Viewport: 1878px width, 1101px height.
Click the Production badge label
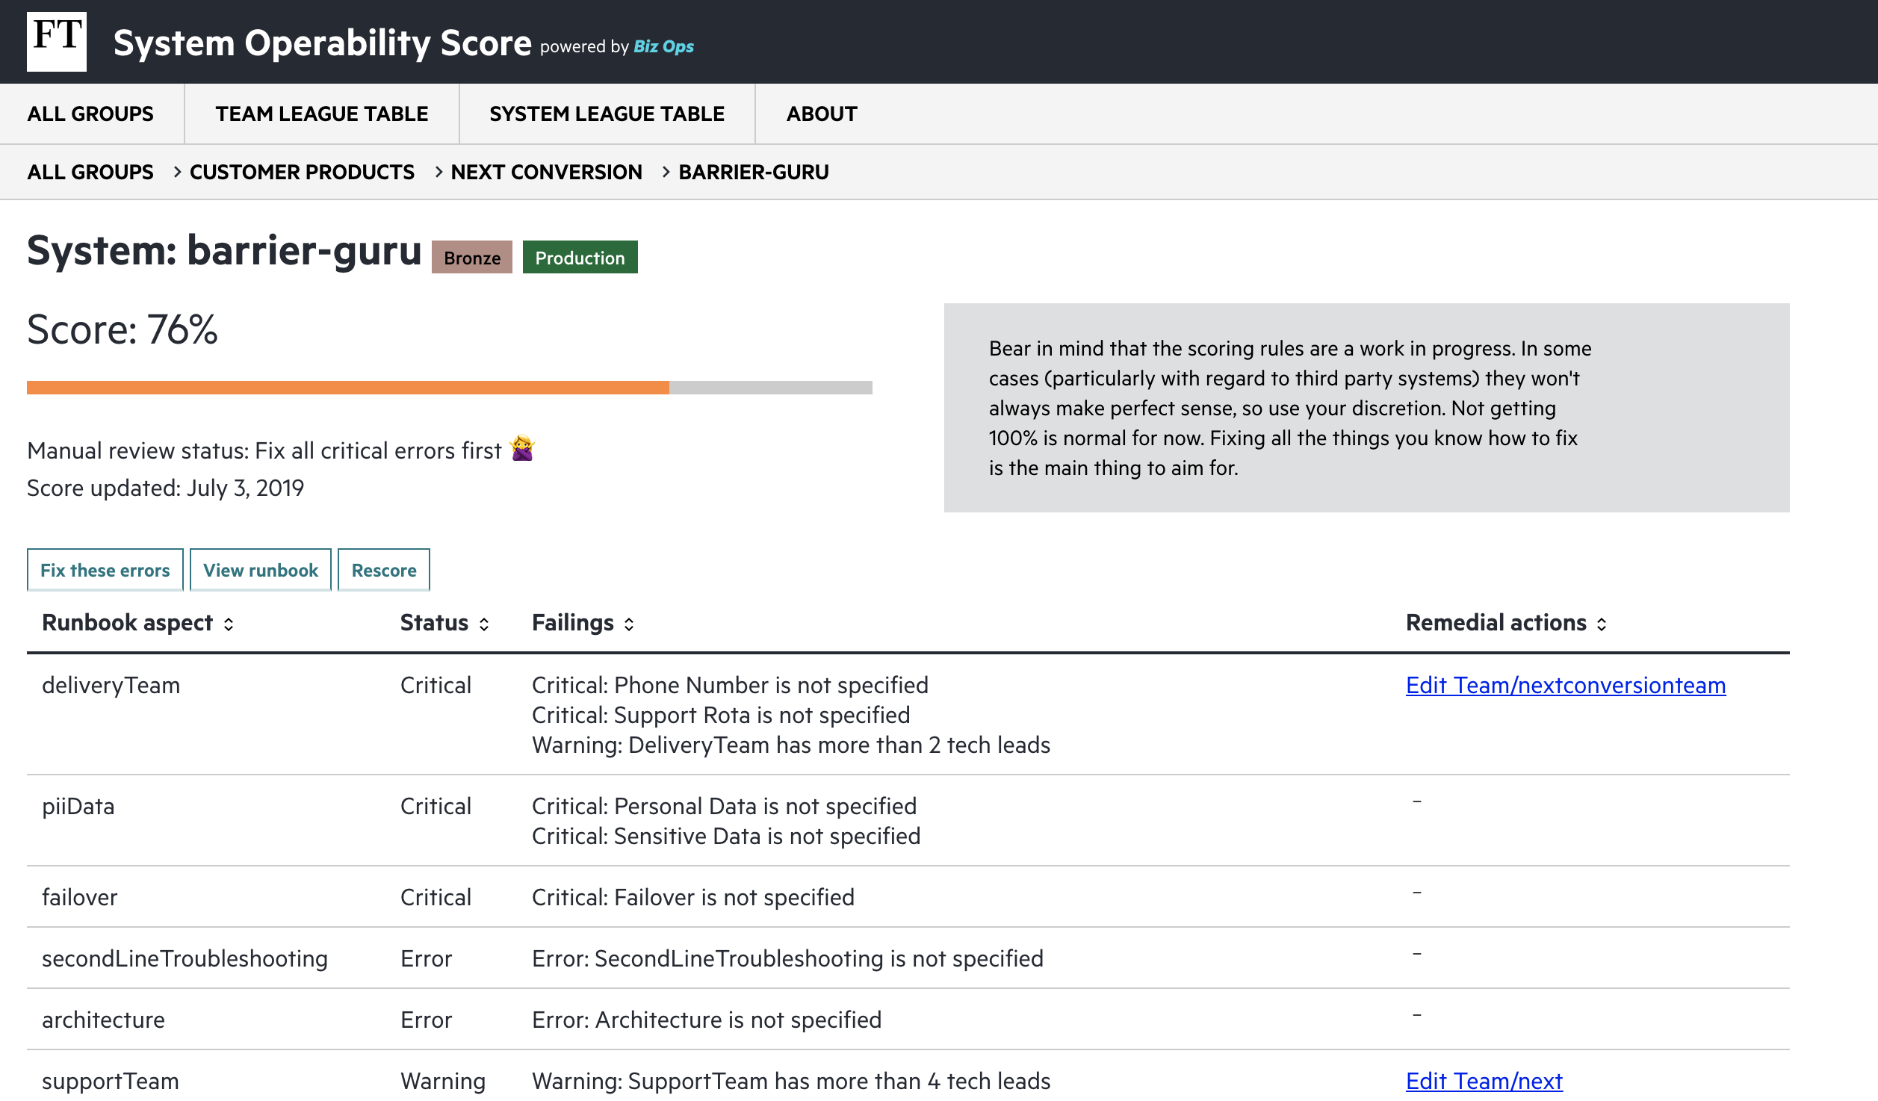[580, 258]
